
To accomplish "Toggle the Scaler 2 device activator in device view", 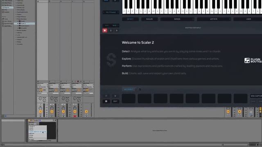I will tap(29, 120).
